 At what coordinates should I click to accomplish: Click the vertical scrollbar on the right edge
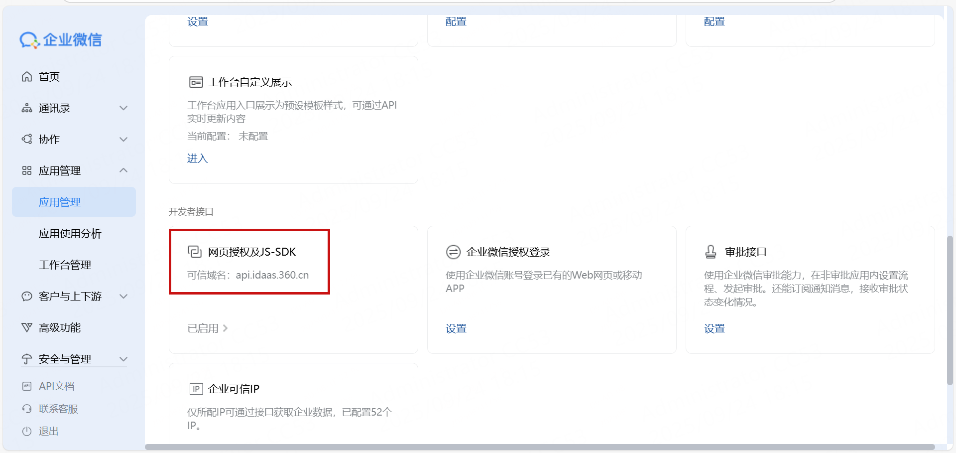tap(950, 309)
